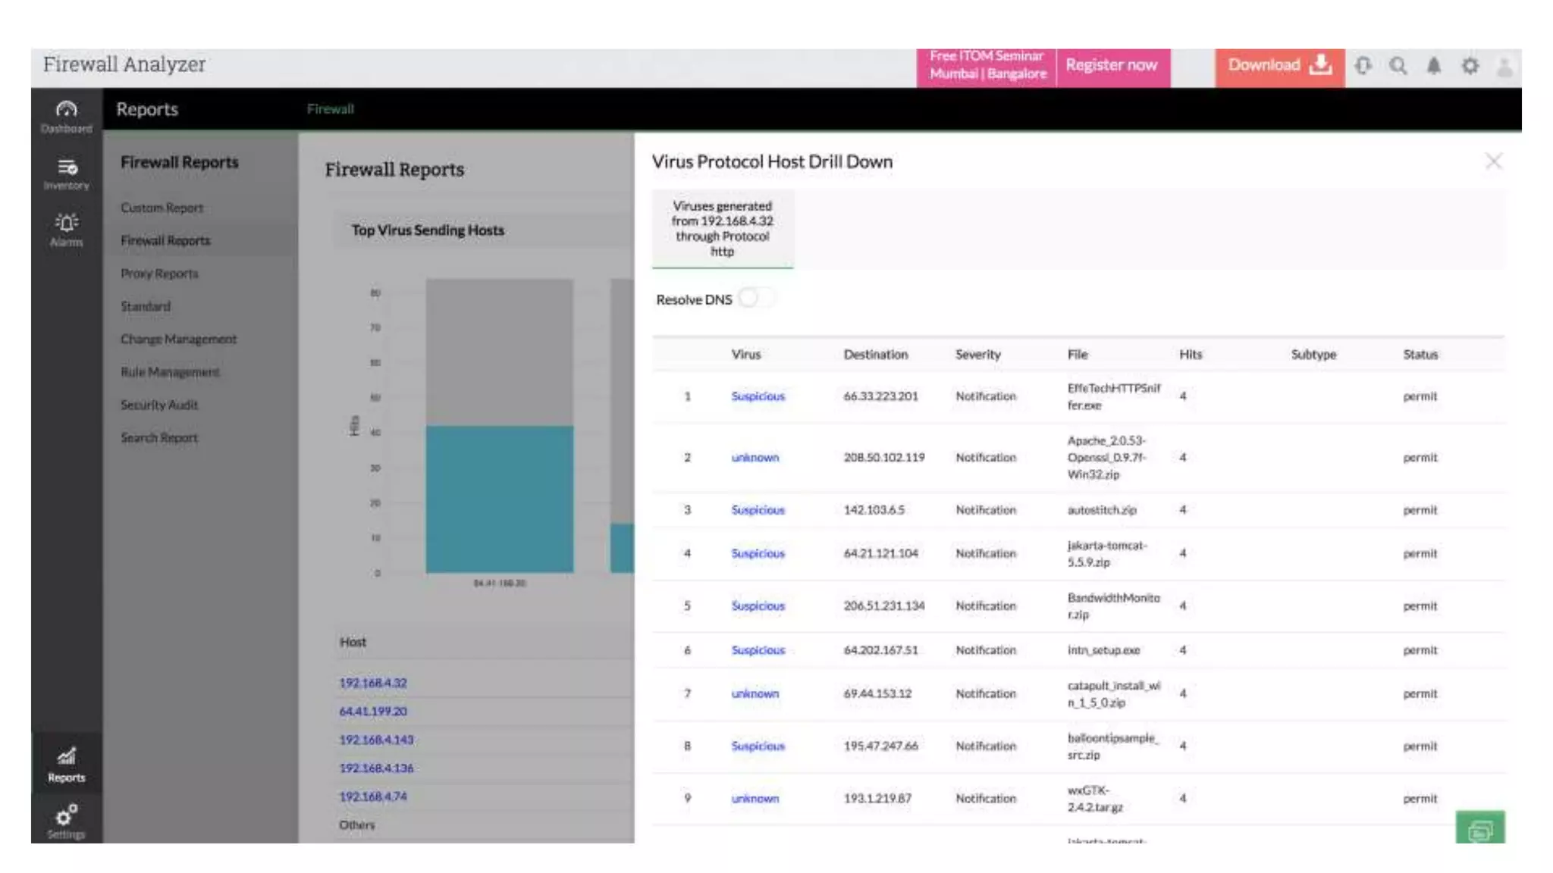This screenshot has height=873, width=1553.
Task: Click the support headset icon
Action: click(1363, 66)
